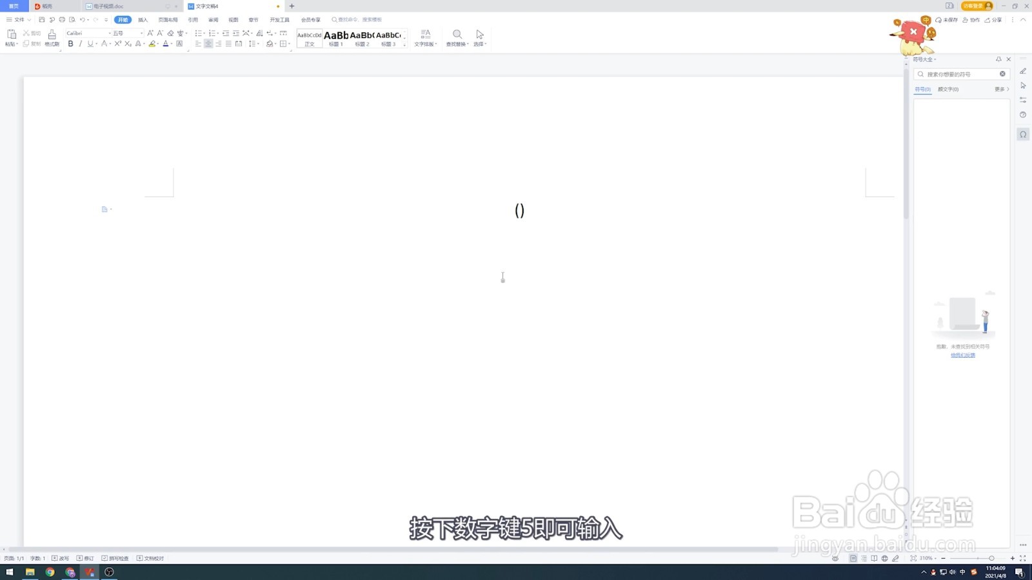Toggle spell check (拼写检查) in status bar
Image resolution: width=1032 pixels, height=580 pixels.
115,558
